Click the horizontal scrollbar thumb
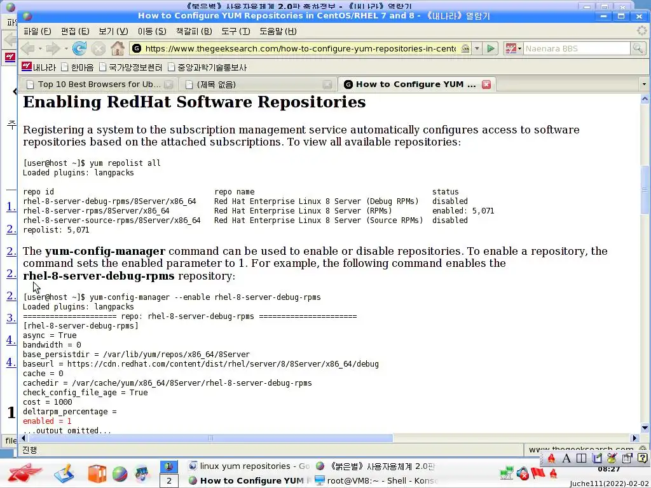Image resolution: width=651 pixels, height=488 pixels. 210,438
